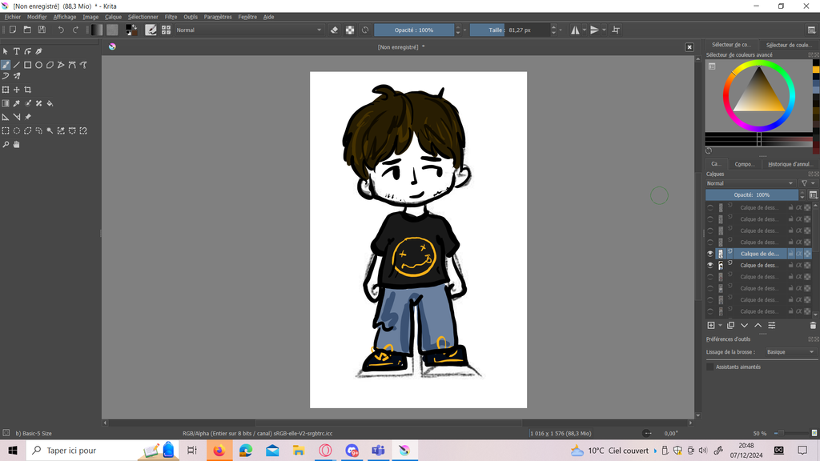Choose the Zoom magnifier tool
The width and height of the screenshot is (820, 461).
[6, 145]
